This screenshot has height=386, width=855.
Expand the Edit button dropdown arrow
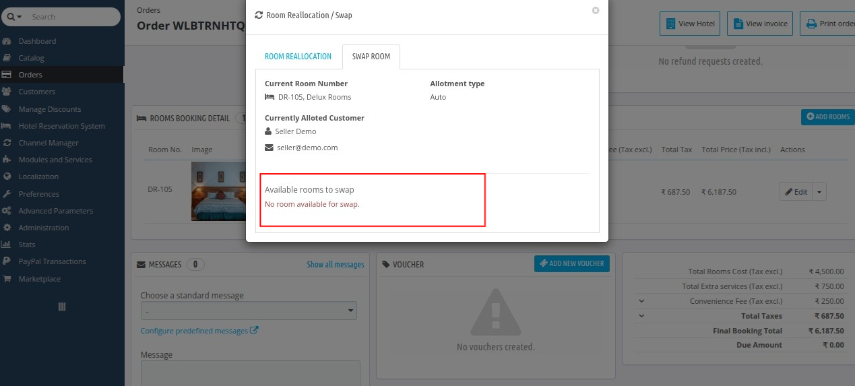tap(819, 192)
